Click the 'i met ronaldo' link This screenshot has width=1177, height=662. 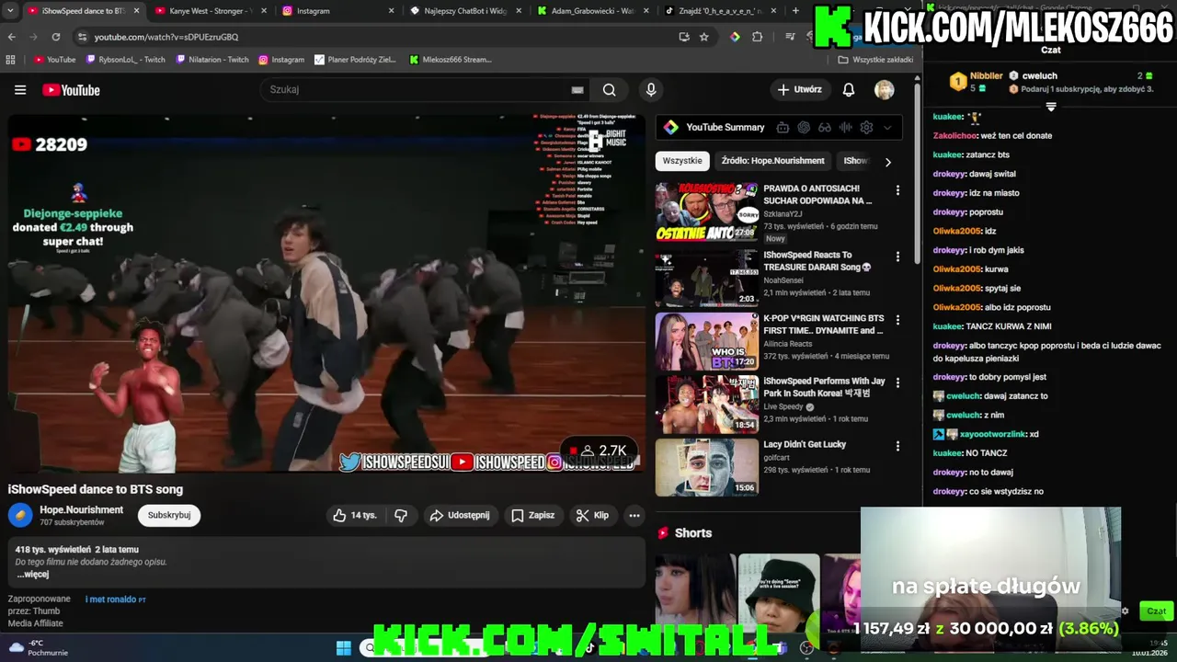coord(111,599)
